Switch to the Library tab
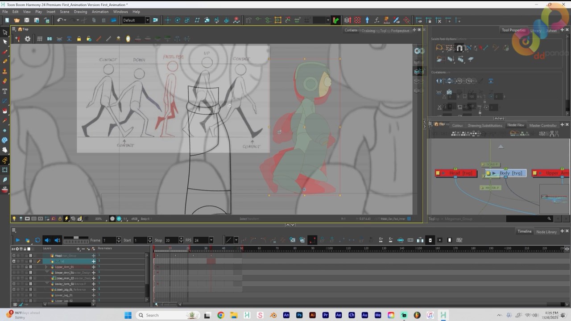Image resolution: width=571 pixels, height=321 pixels. pyautogui.click(x=536, y=30)
